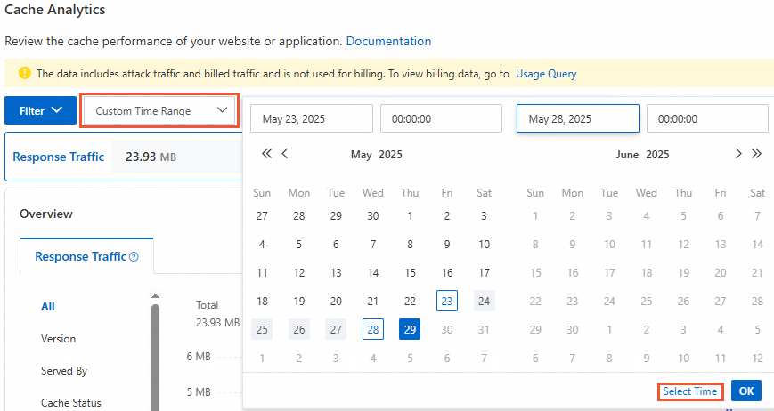774x411 pixels.
Task: Select May 24 in the calendar
Action: click(485, 301)
